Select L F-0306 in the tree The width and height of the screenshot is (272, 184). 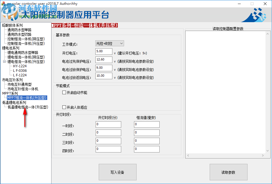pyautogui.click(x=20, y=71)
